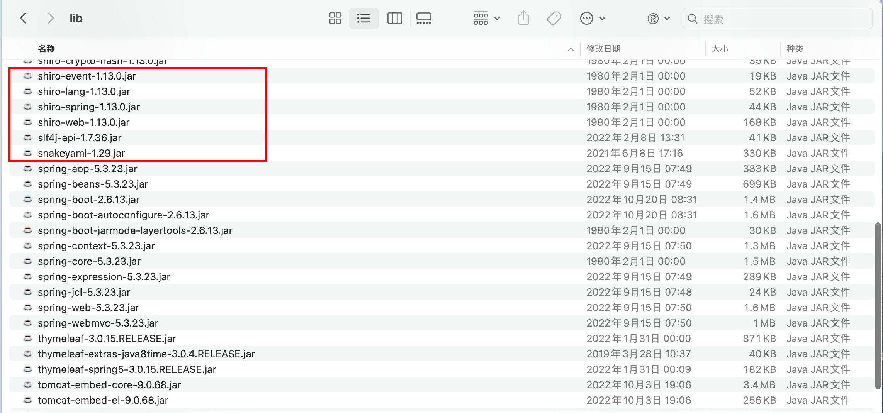Viewport: 883px width, 413px height.
Task: Open the More actions ellipsis menu
Action: tap(592, 18)
